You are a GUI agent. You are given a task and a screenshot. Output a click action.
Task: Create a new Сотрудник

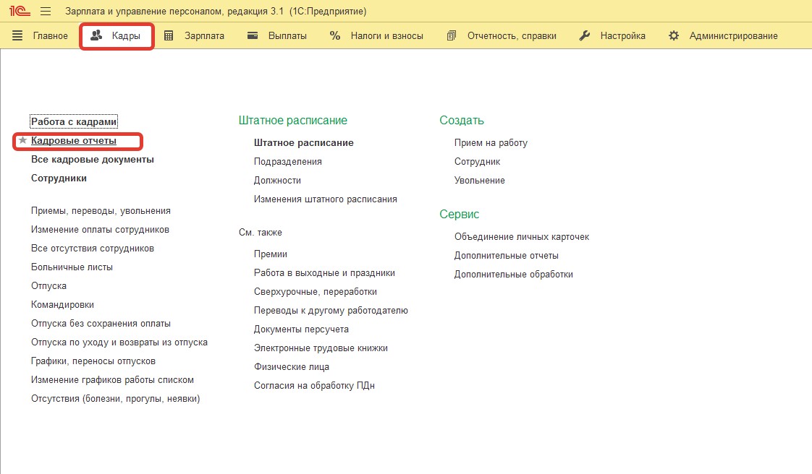click(478, 161)
